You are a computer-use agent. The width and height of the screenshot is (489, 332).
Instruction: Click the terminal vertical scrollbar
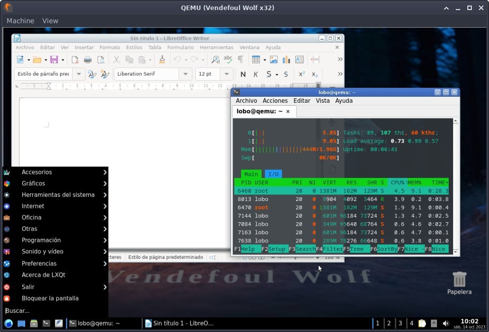pos(456,186)
